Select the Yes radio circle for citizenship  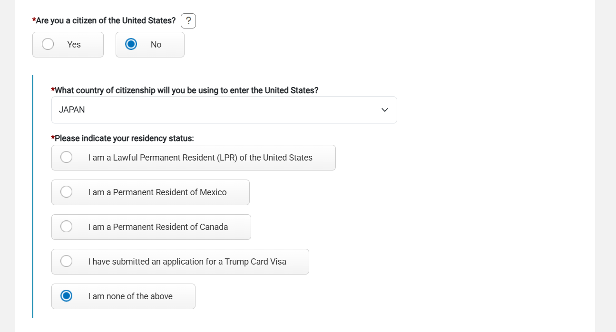coord(48,44)
